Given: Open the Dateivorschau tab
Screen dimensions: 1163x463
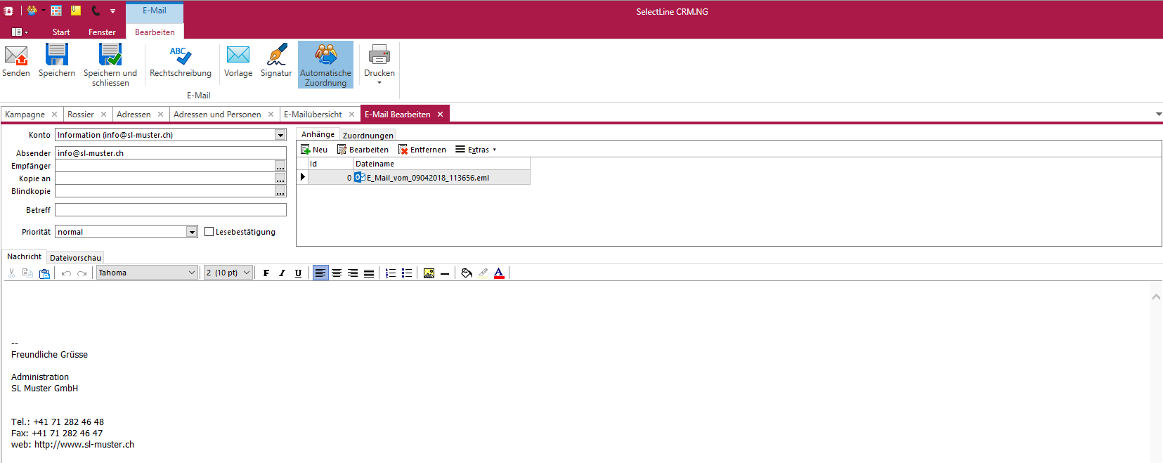Looking at the screenshot, I should click(x=75, y=258).
